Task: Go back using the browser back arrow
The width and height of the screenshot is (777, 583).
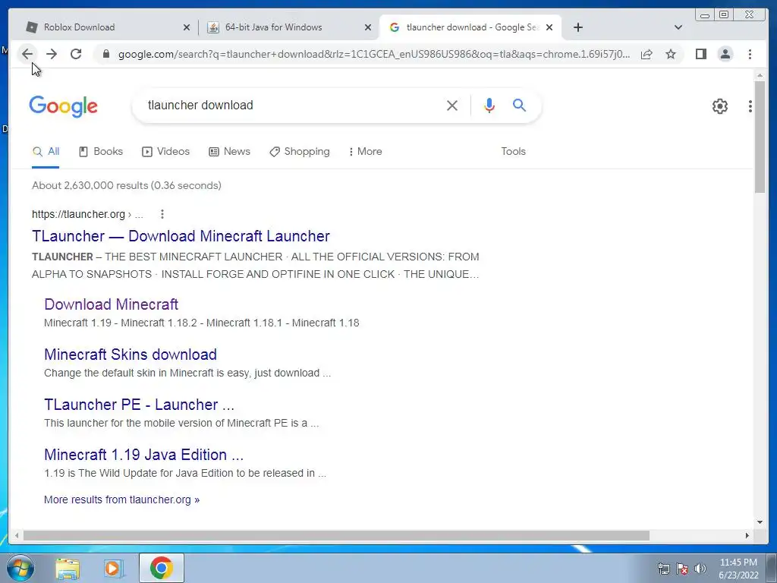Action: (27, 54)
